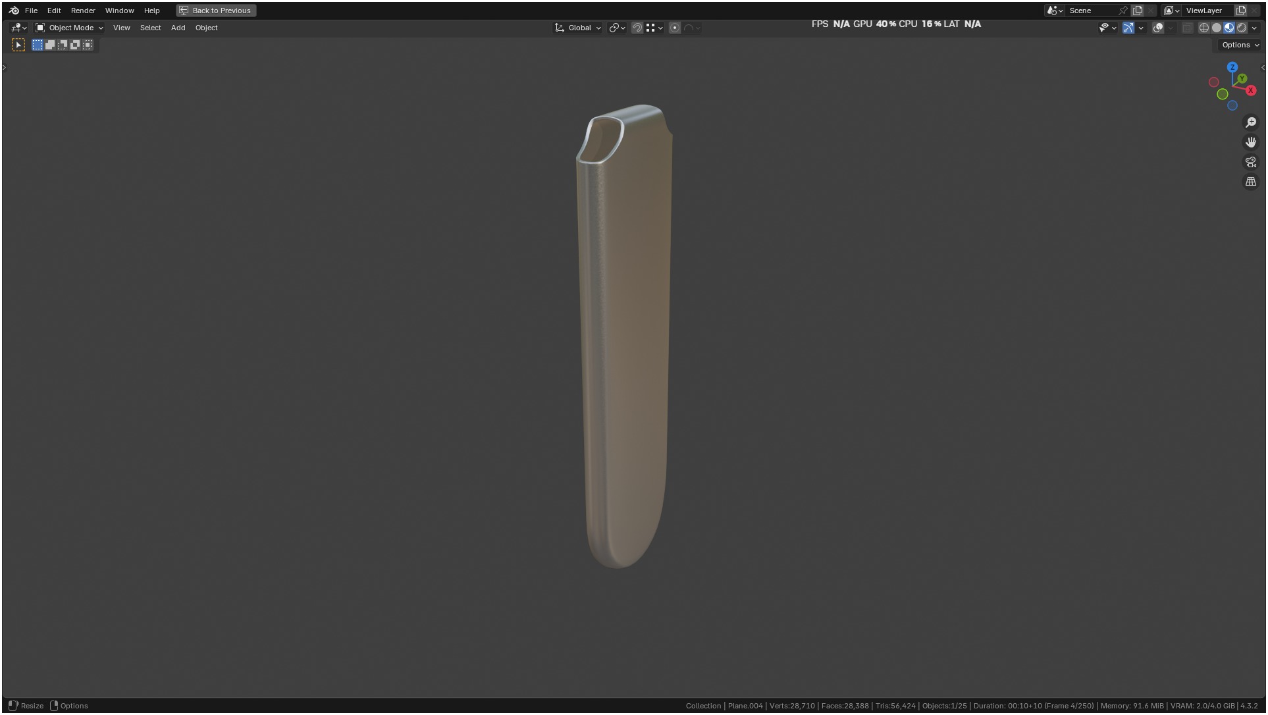
Task: Open snapping options dropdown
Action: 654,28
